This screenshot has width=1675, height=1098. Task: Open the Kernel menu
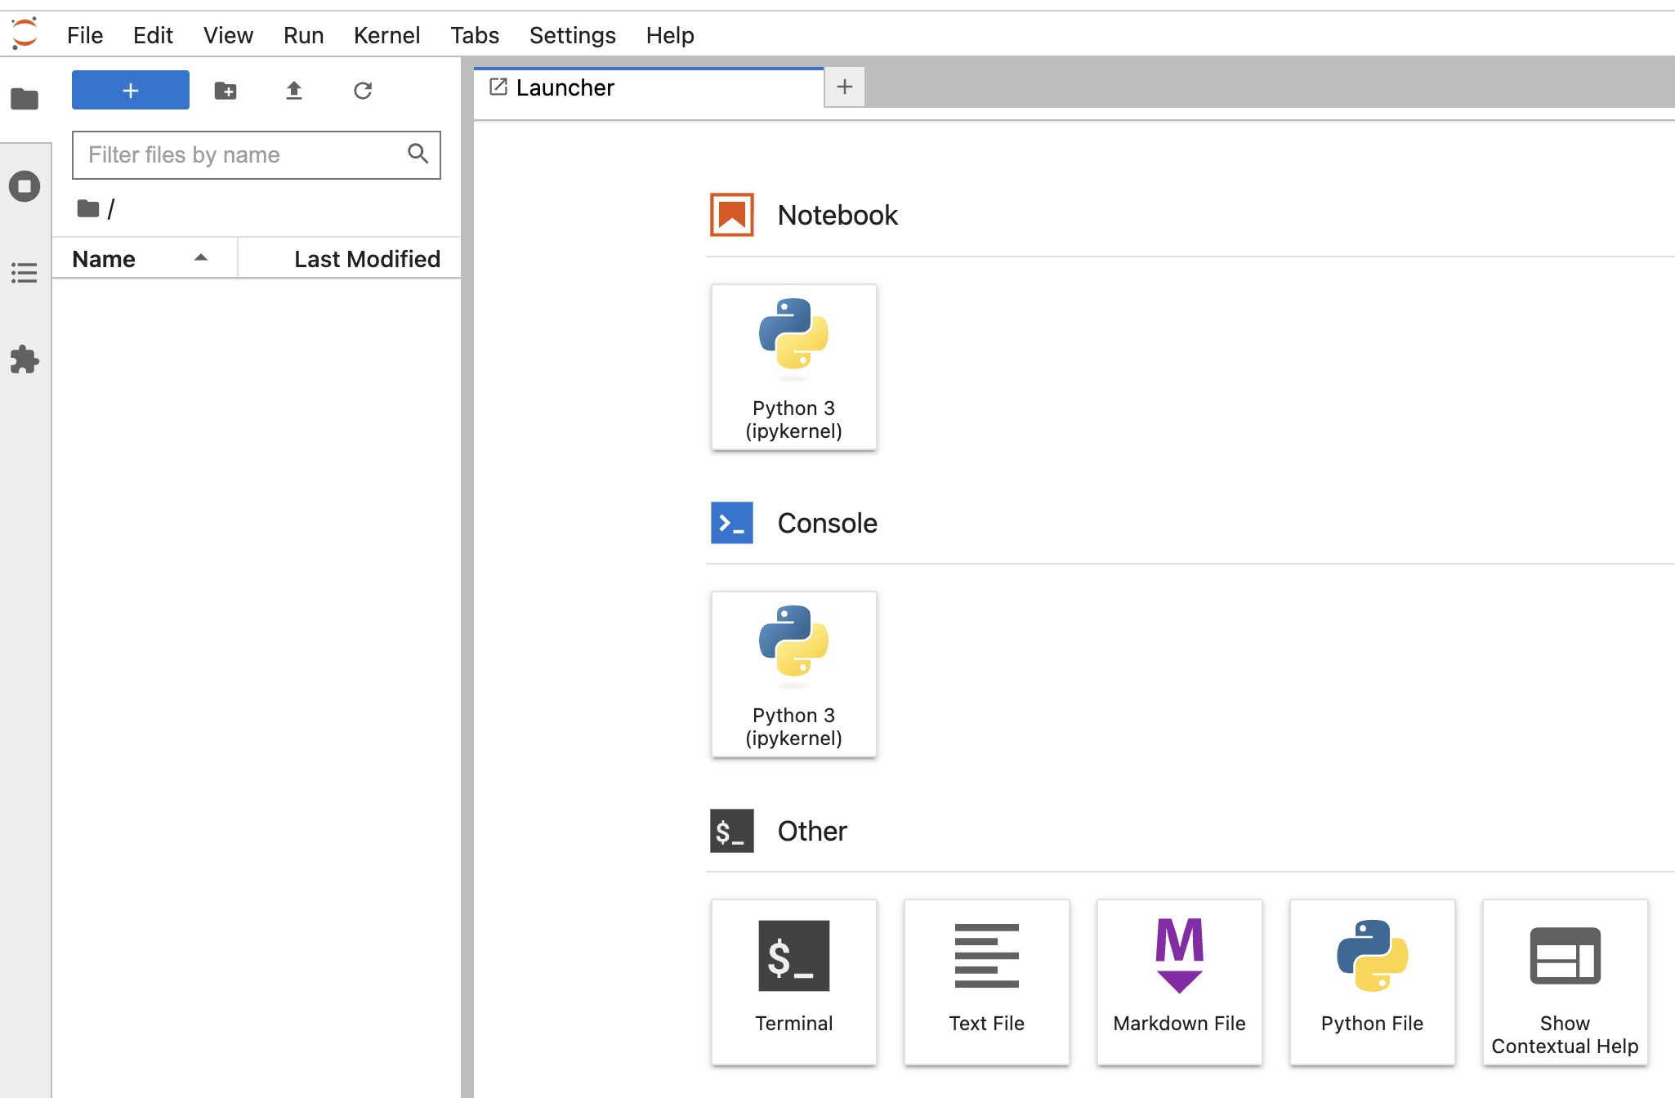[x=386, y=35]
